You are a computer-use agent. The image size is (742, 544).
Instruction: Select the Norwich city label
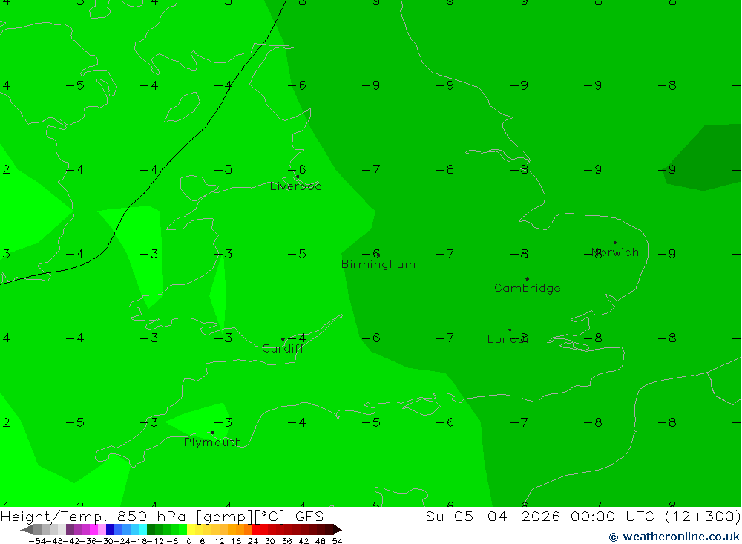pos(615,252)
